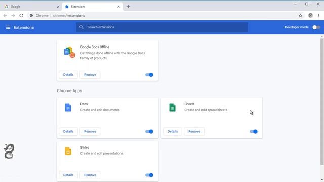Image resolution: width=324 pixels, height=182 pixels.
Task: Focus the Search extensions field
Action: point(162,27)
